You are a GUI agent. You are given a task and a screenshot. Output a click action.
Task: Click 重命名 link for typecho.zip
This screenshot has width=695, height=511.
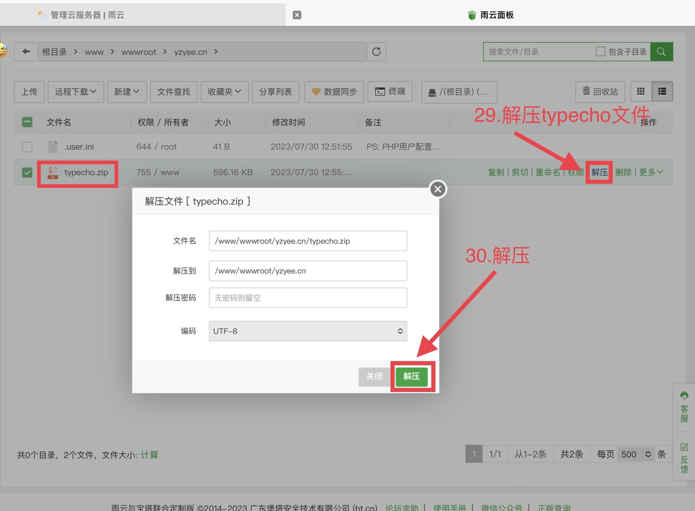[548, 172]
